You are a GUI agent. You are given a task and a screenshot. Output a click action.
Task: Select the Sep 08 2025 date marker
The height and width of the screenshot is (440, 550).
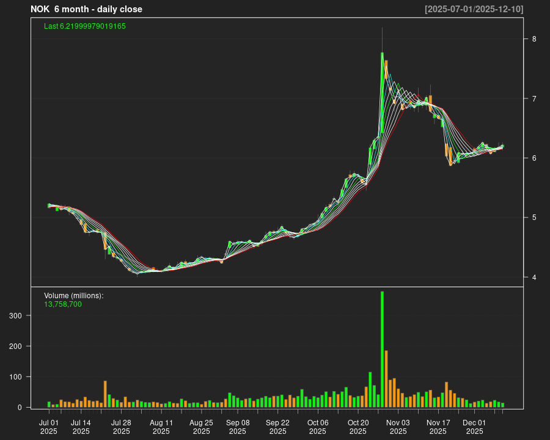pos(238,427)
